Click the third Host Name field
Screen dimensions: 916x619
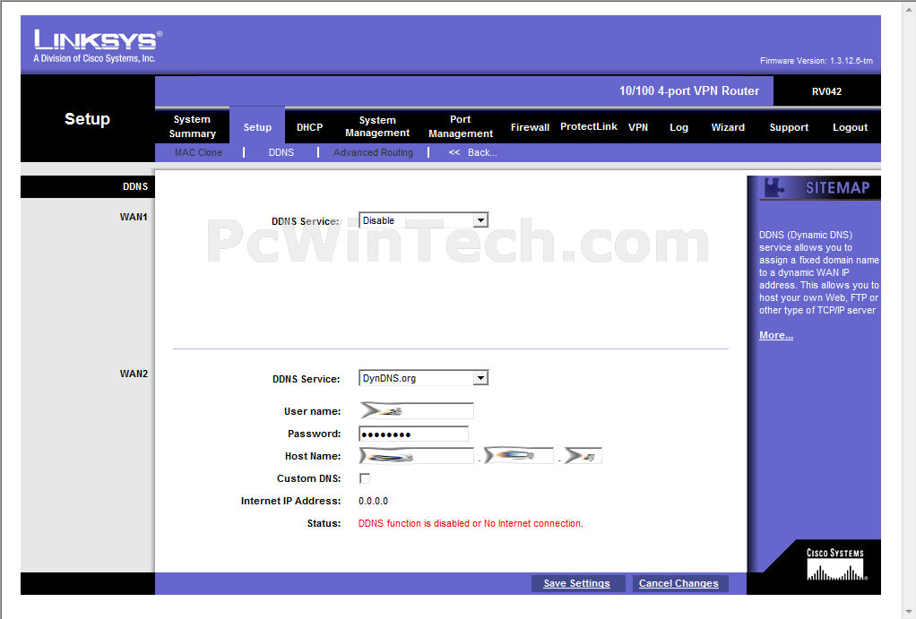point(583,455)
